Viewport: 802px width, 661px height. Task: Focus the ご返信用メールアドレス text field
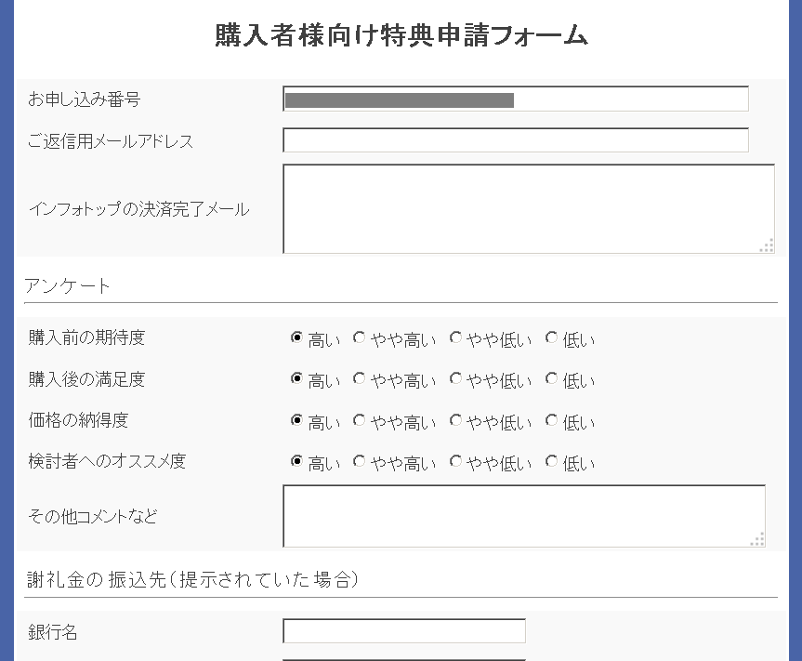coord(516,140)
